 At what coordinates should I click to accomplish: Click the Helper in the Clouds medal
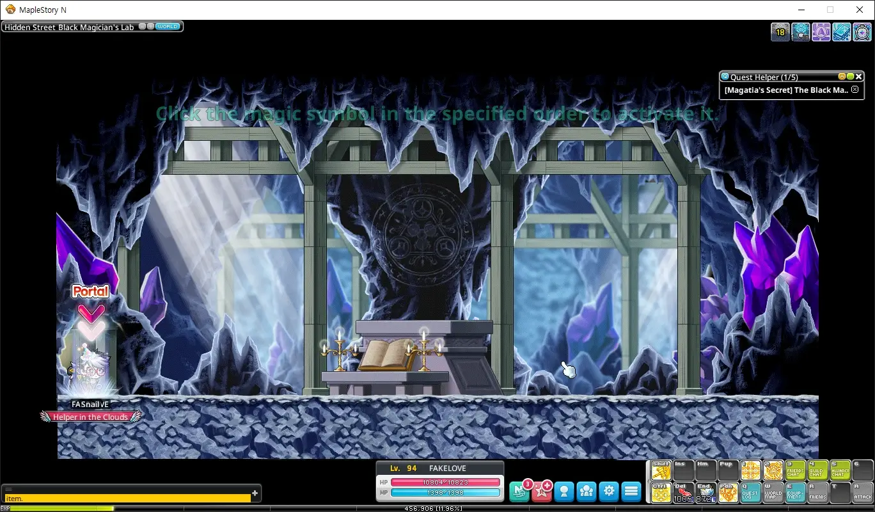pyautogui.click(x=90, y=417)
